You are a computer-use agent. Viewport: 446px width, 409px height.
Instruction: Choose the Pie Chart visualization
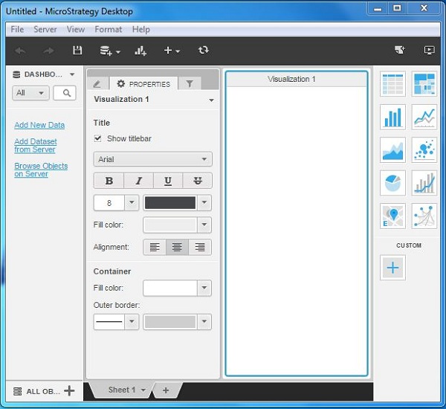392,182
